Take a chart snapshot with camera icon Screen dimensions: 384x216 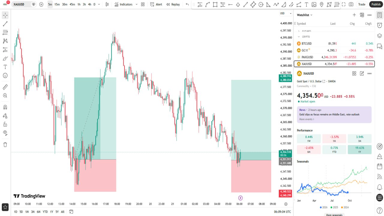click(351, 4)
